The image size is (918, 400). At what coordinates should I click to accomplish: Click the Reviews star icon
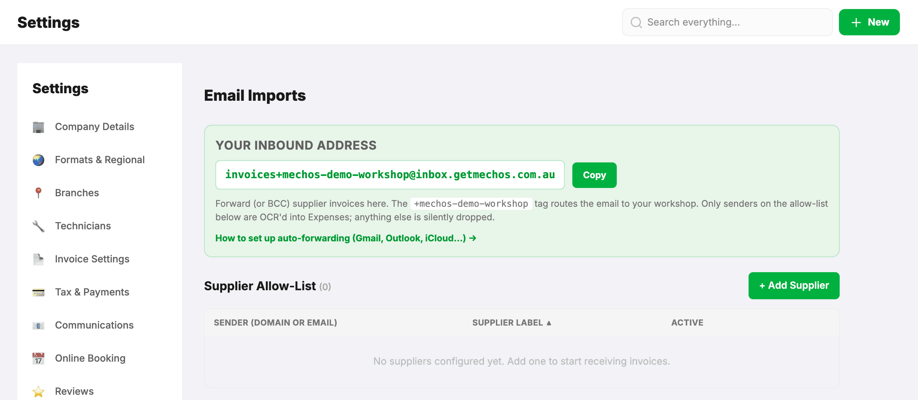coord(38,392)
